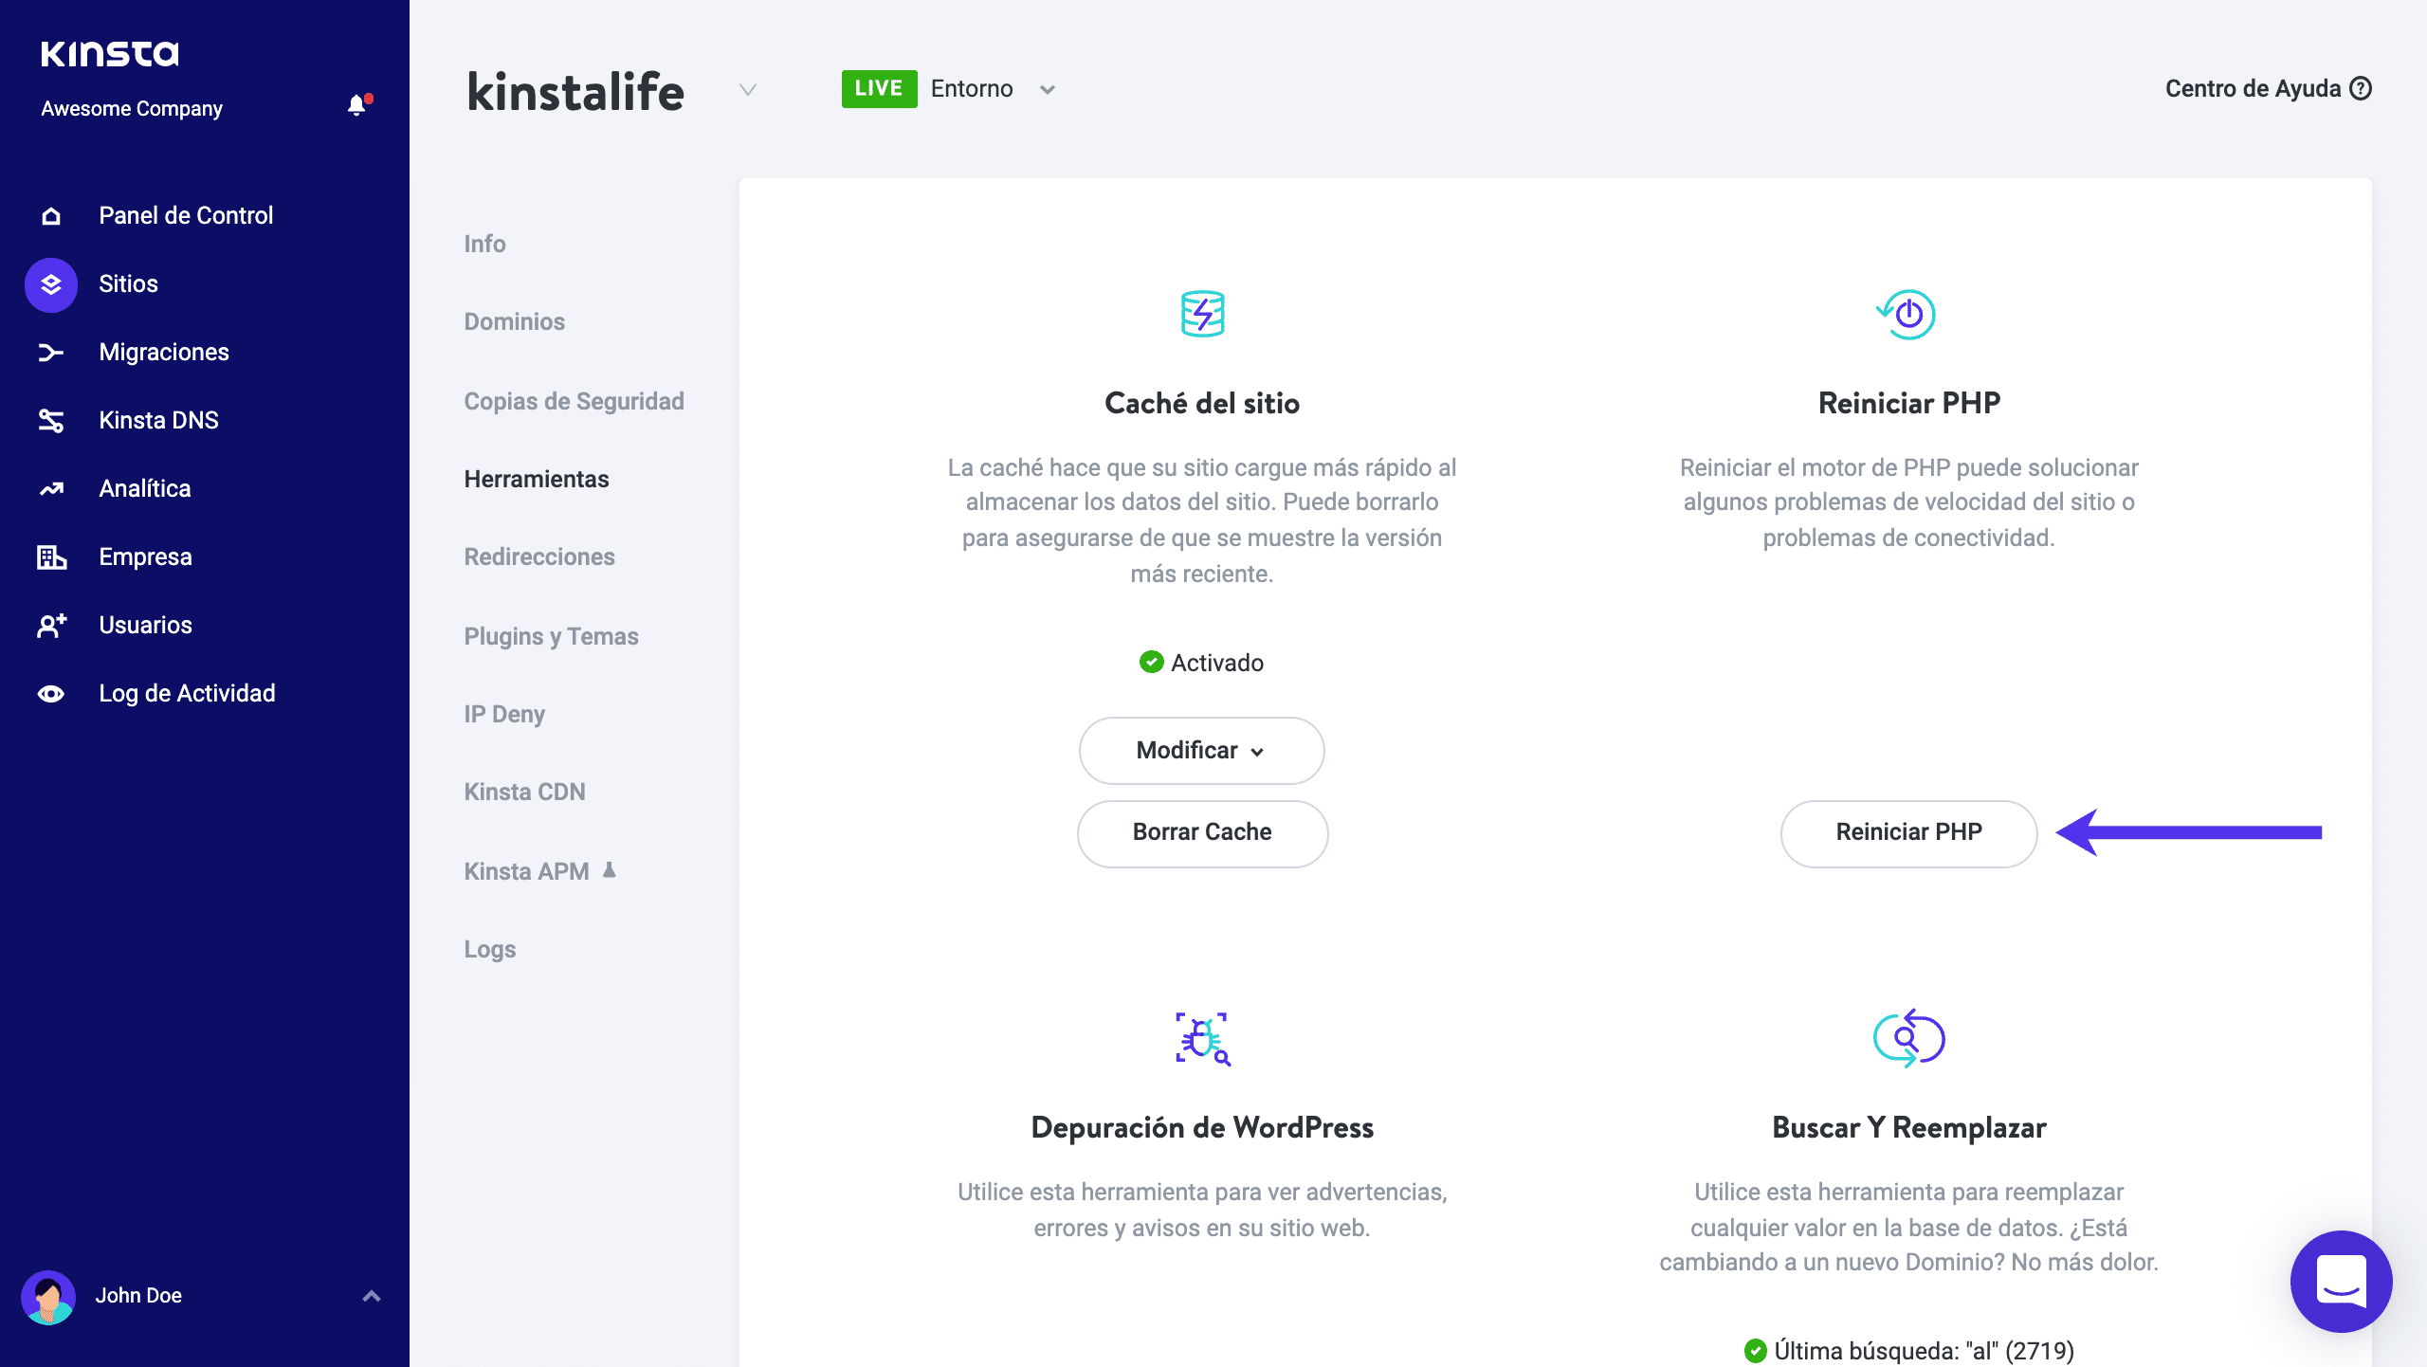Image resolution: width=2427 pixels, height=1367 pixels.
Task: Expand the John Doe user menu
Action: (x=372, y=1296)
